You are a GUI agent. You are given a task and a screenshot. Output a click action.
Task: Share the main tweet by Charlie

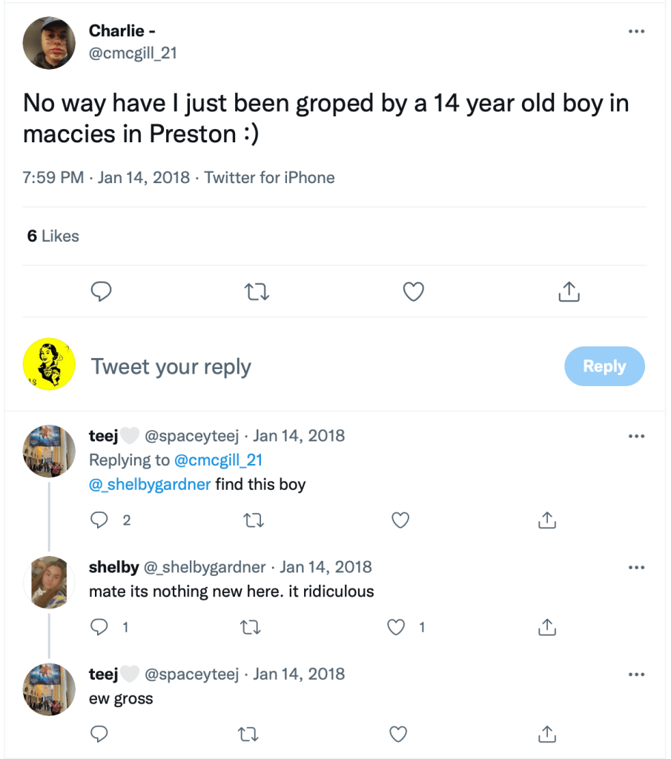pos(568,292)
